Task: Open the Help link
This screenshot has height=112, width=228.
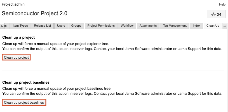Action: (222, 4)
